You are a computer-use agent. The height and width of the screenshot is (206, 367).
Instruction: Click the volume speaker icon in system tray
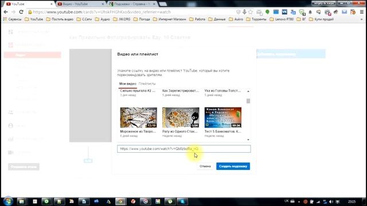[331, 201]
